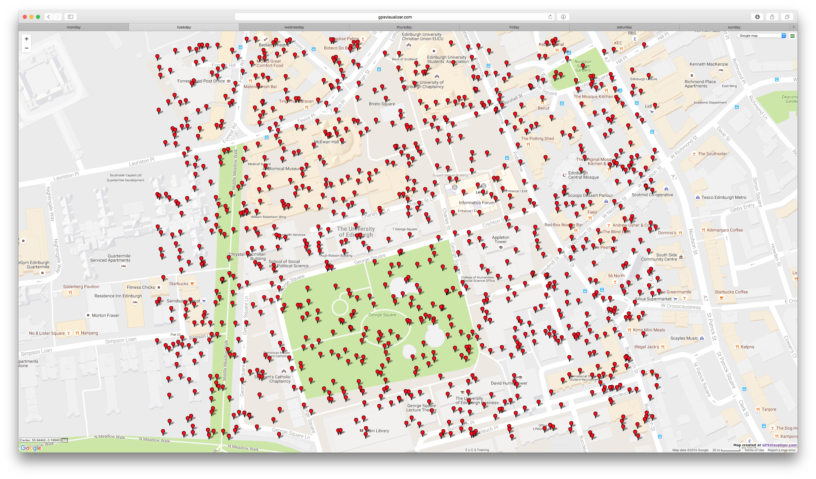Click the Domino's restaurant icon
Screen dimensions: 816x479
click(x=680, y=233)
